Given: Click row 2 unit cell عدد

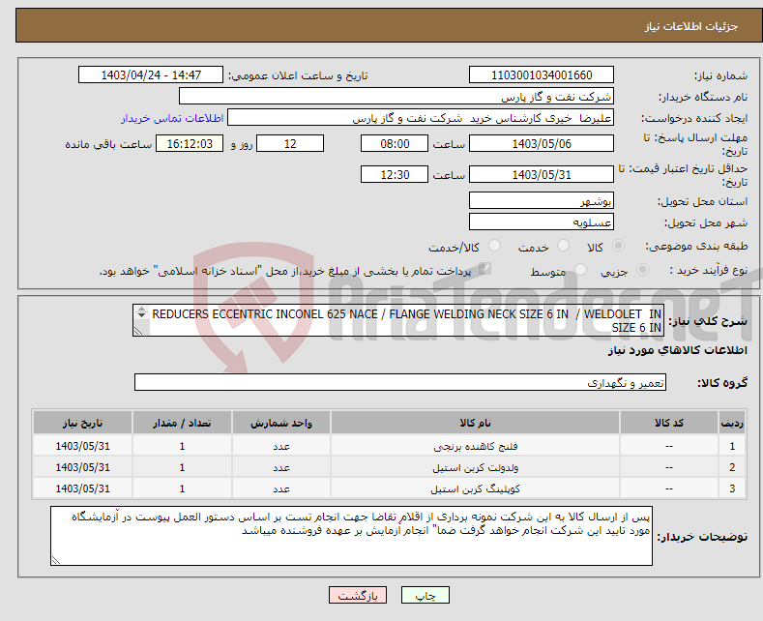Looking at the screenshot, I should [x=281, y=467].
